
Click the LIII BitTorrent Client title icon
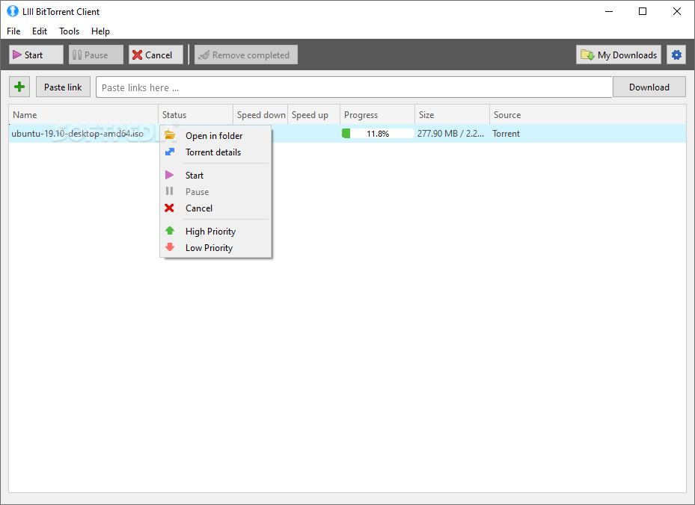coord(13,11)
